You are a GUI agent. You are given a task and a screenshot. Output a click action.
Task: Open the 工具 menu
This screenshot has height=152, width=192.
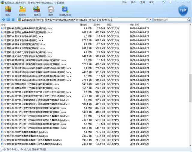[142, 2]
